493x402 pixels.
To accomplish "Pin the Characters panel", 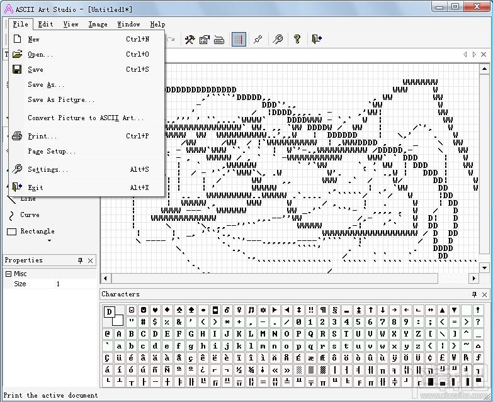I will tap(475, 294).
